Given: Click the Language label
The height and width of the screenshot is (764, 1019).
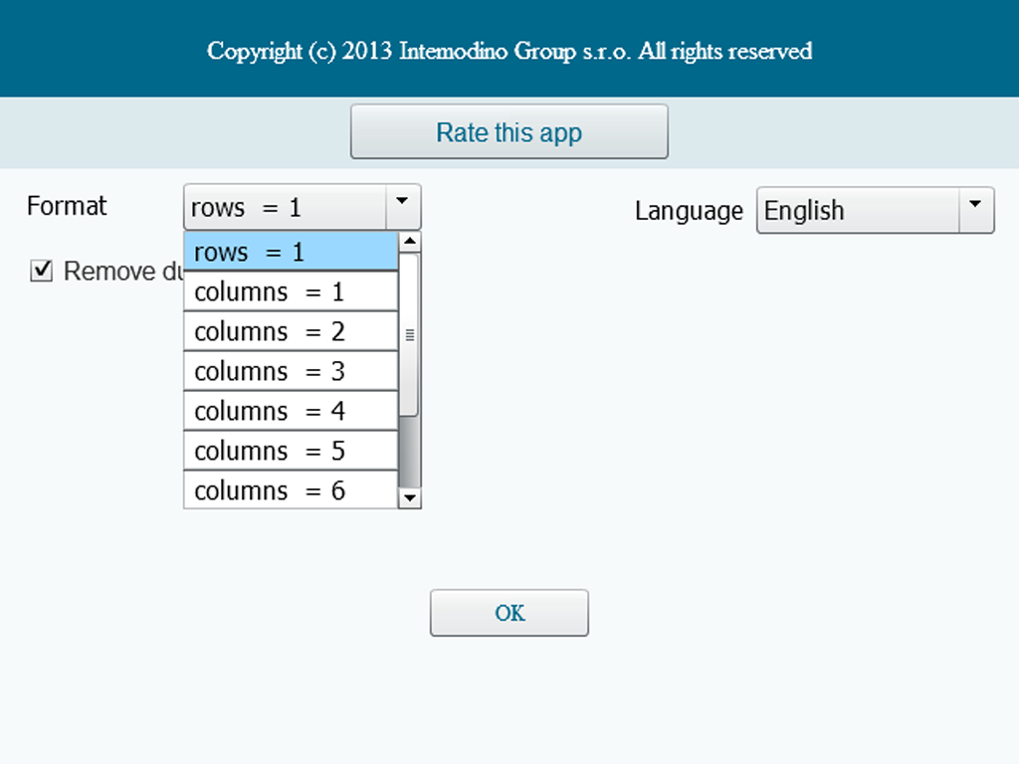Looking at the screenshot, I should [689, 211].
